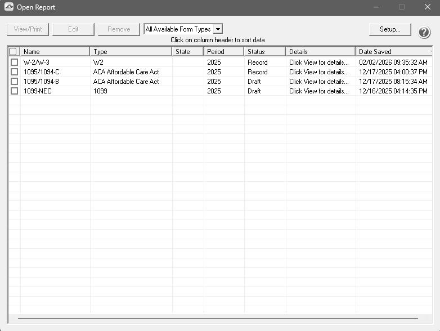Click the horizontal scrollbar at bottom
440x331 pixels.
click(x=219, y=319)
